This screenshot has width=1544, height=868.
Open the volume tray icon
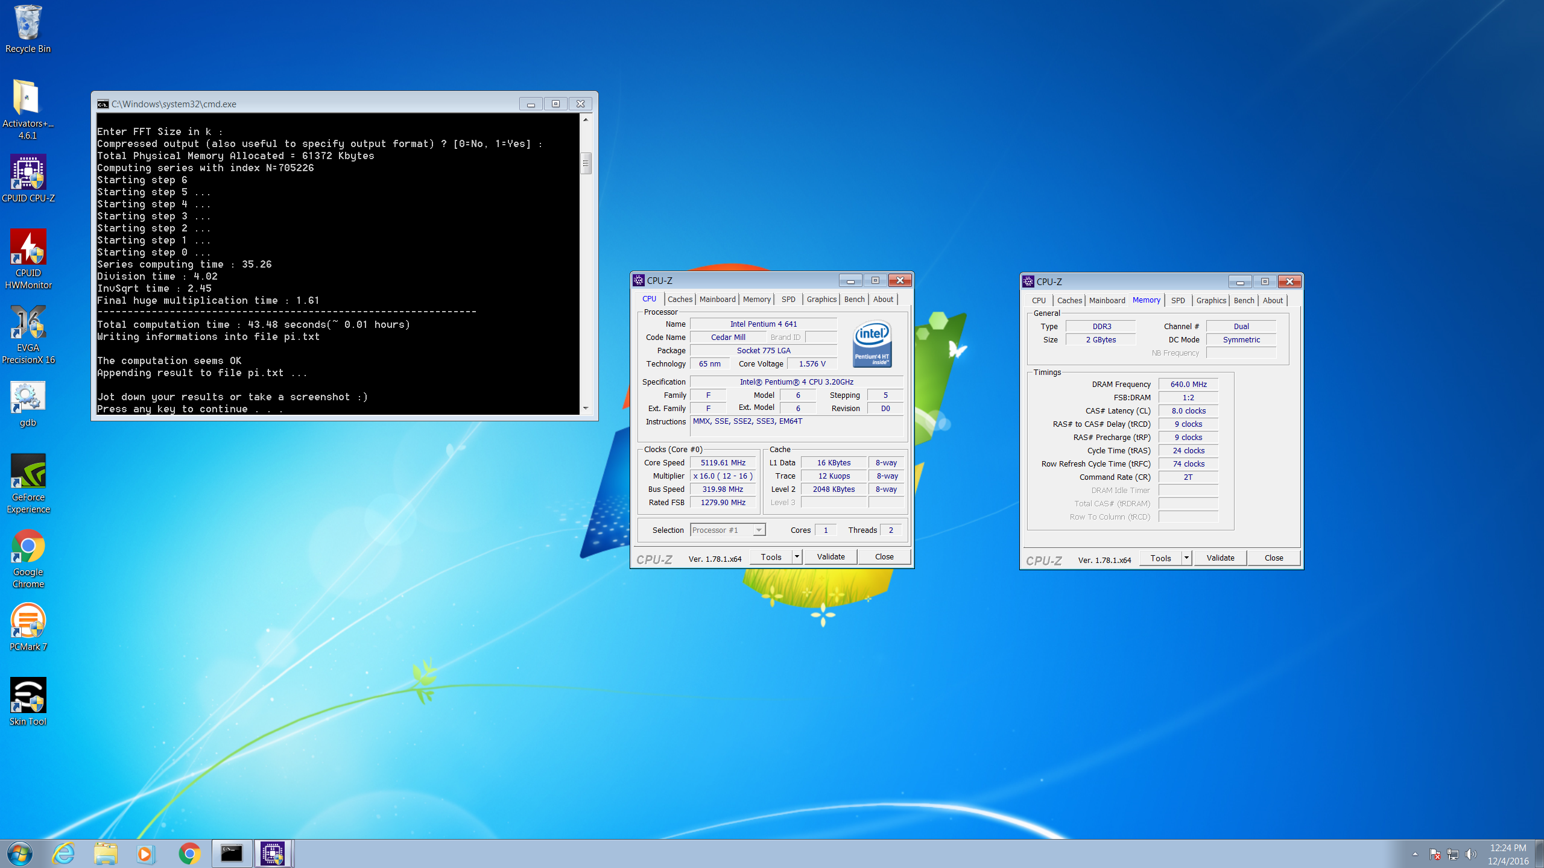point(1471,854)
